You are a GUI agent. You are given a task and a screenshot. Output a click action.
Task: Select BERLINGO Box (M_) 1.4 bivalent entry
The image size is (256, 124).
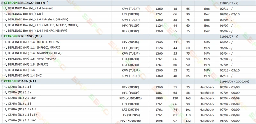click(30, 8)
